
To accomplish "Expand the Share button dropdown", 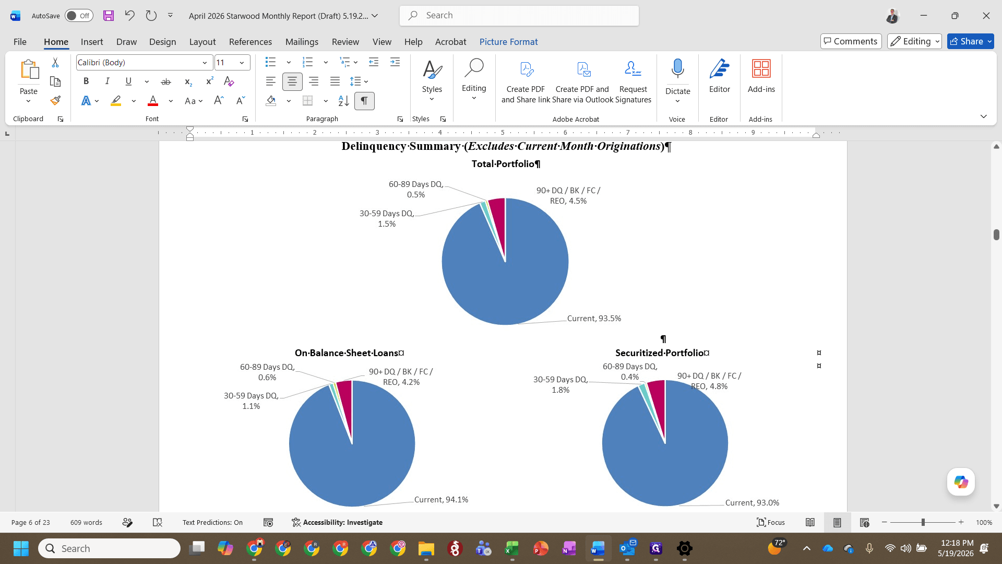I will click(x=990, y=41).
